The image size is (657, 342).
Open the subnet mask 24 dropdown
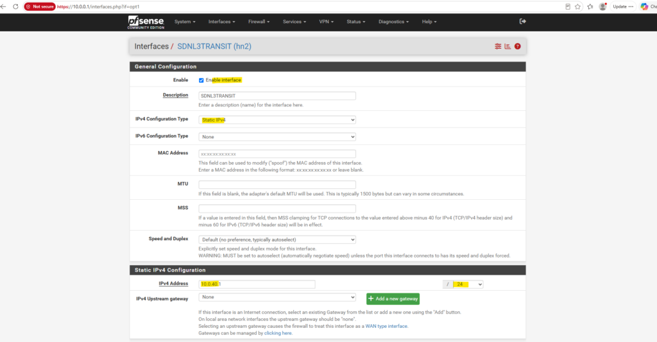[468, 284]
